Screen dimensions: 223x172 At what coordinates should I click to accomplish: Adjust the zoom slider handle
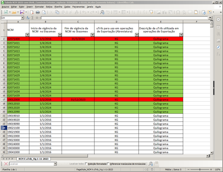click(x=200, y=169)
